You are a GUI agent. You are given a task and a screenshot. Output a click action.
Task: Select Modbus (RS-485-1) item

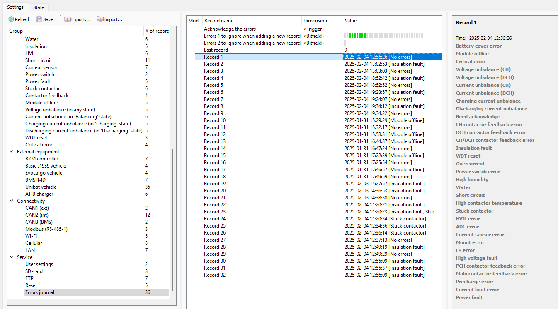coord(46,229)
